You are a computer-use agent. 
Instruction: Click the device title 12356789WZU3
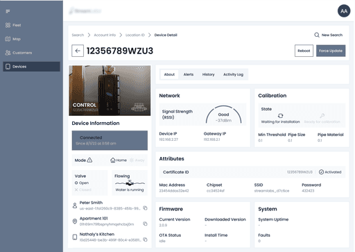pyautogui.click(x=120, y=51)
